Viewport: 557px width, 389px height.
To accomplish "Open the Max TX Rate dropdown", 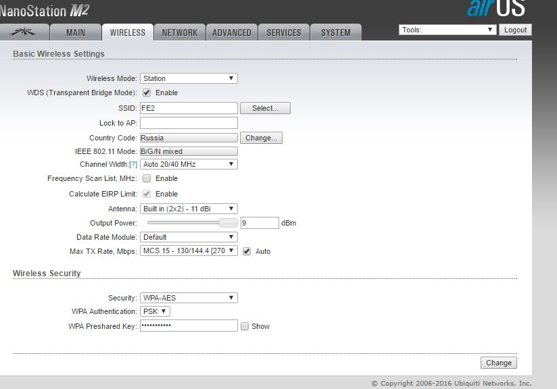I will click(189, 251).
